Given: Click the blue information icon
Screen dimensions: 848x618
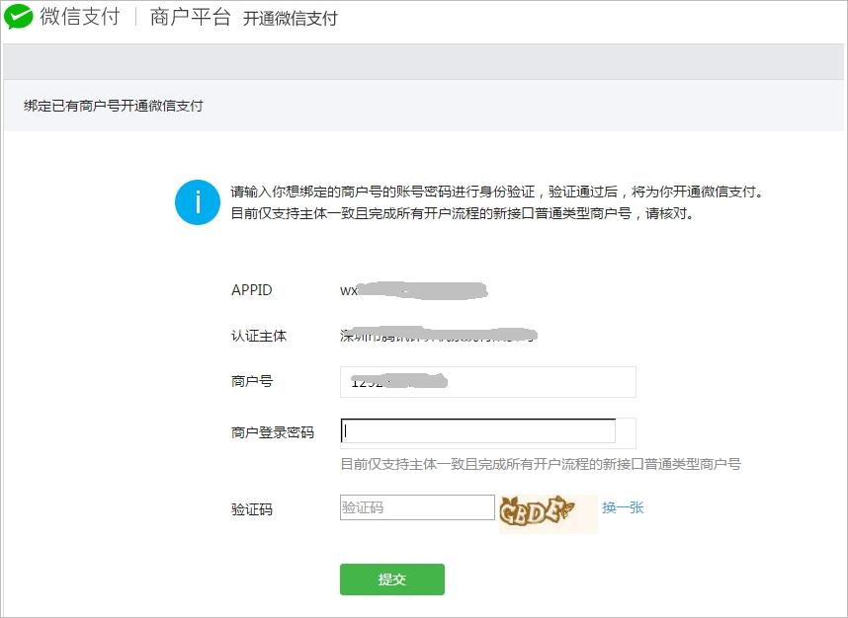Looking at the screenshot, I should coord(197,202).
